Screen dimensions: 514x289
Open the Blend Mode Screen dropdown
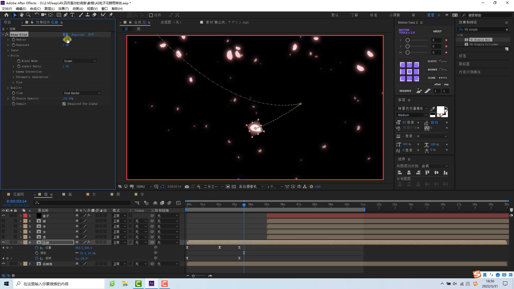pyautogui.click(x=80, y=61)
